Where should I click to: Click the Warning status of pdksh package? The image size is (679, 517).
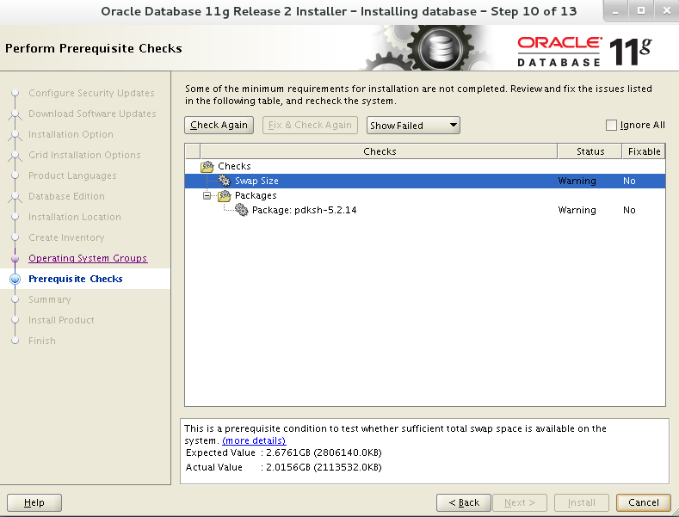577,210
